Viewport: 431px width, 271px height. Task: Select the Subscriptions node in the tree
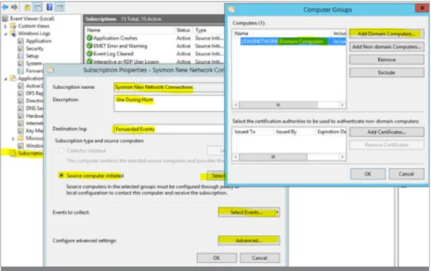[30, 153]
